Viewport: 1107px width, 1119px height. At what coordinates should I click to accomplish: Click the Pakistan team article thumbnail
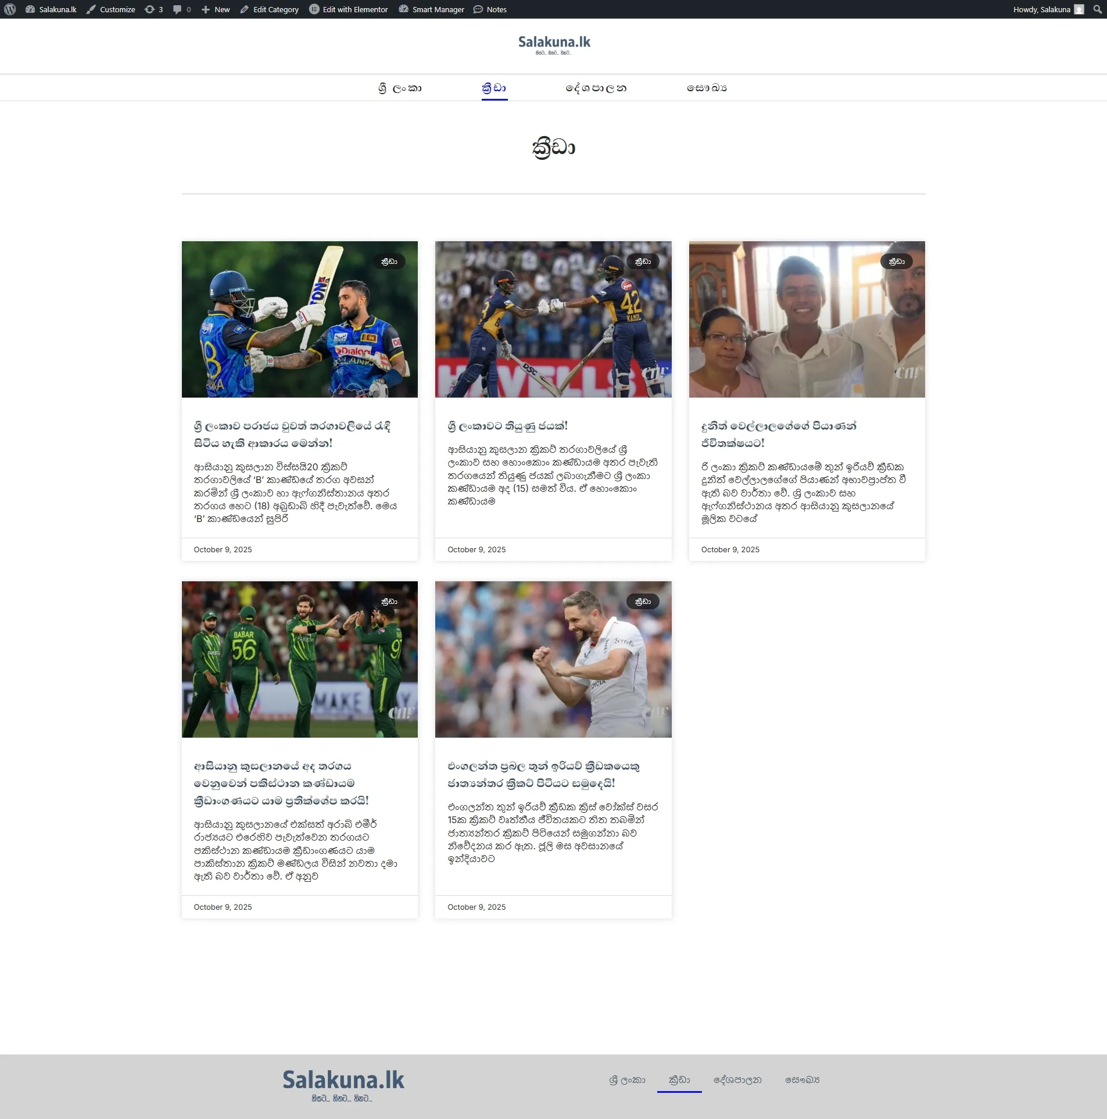coord(299,660)
